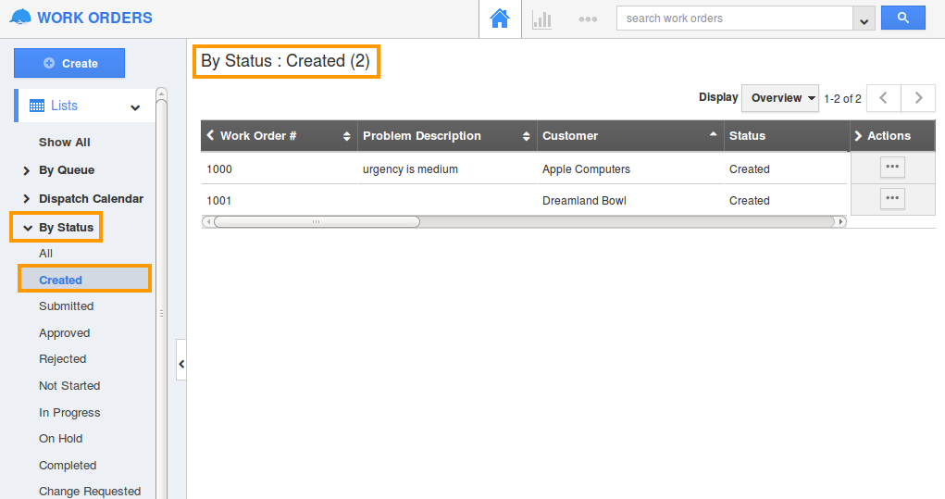Select the Created status filter
This screenshot has height=499, width=945.
tap(84, 280)
